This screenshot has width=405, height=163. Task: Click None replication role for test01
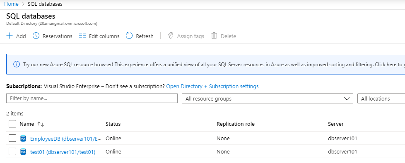[x=223, y=152]
